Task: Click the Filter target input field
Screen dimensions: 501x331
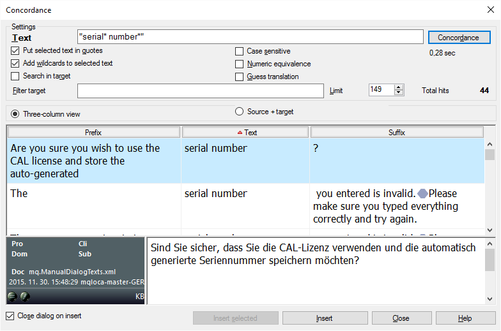Action: 201,91
